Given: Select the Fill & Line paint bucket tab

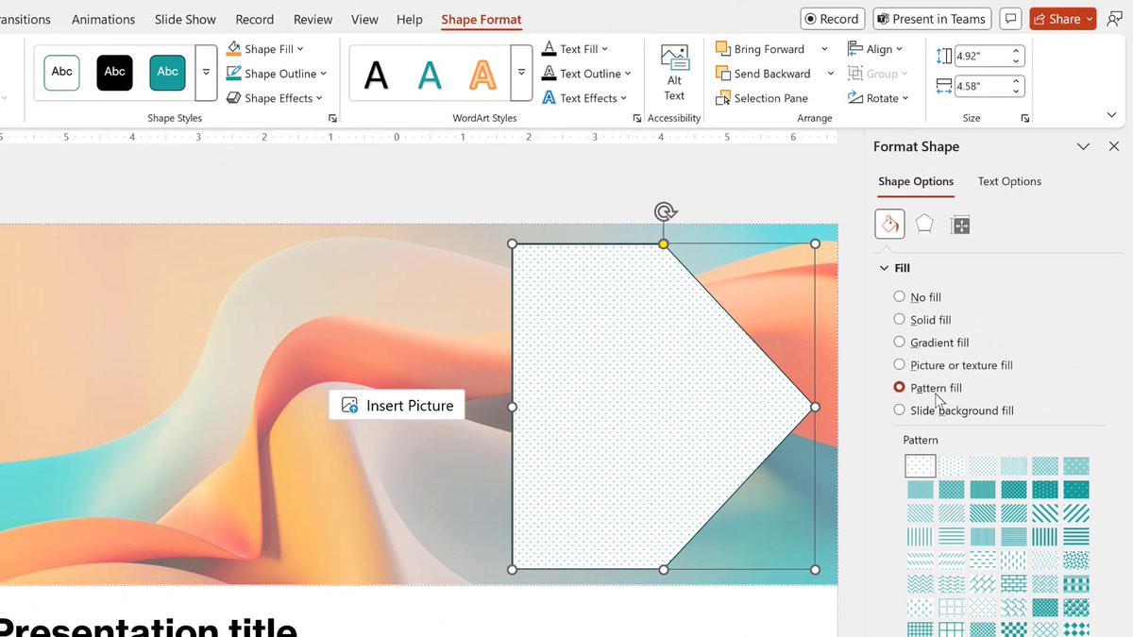Looking at the screenshot, I should pyautogui.click(x=889, y=224).
